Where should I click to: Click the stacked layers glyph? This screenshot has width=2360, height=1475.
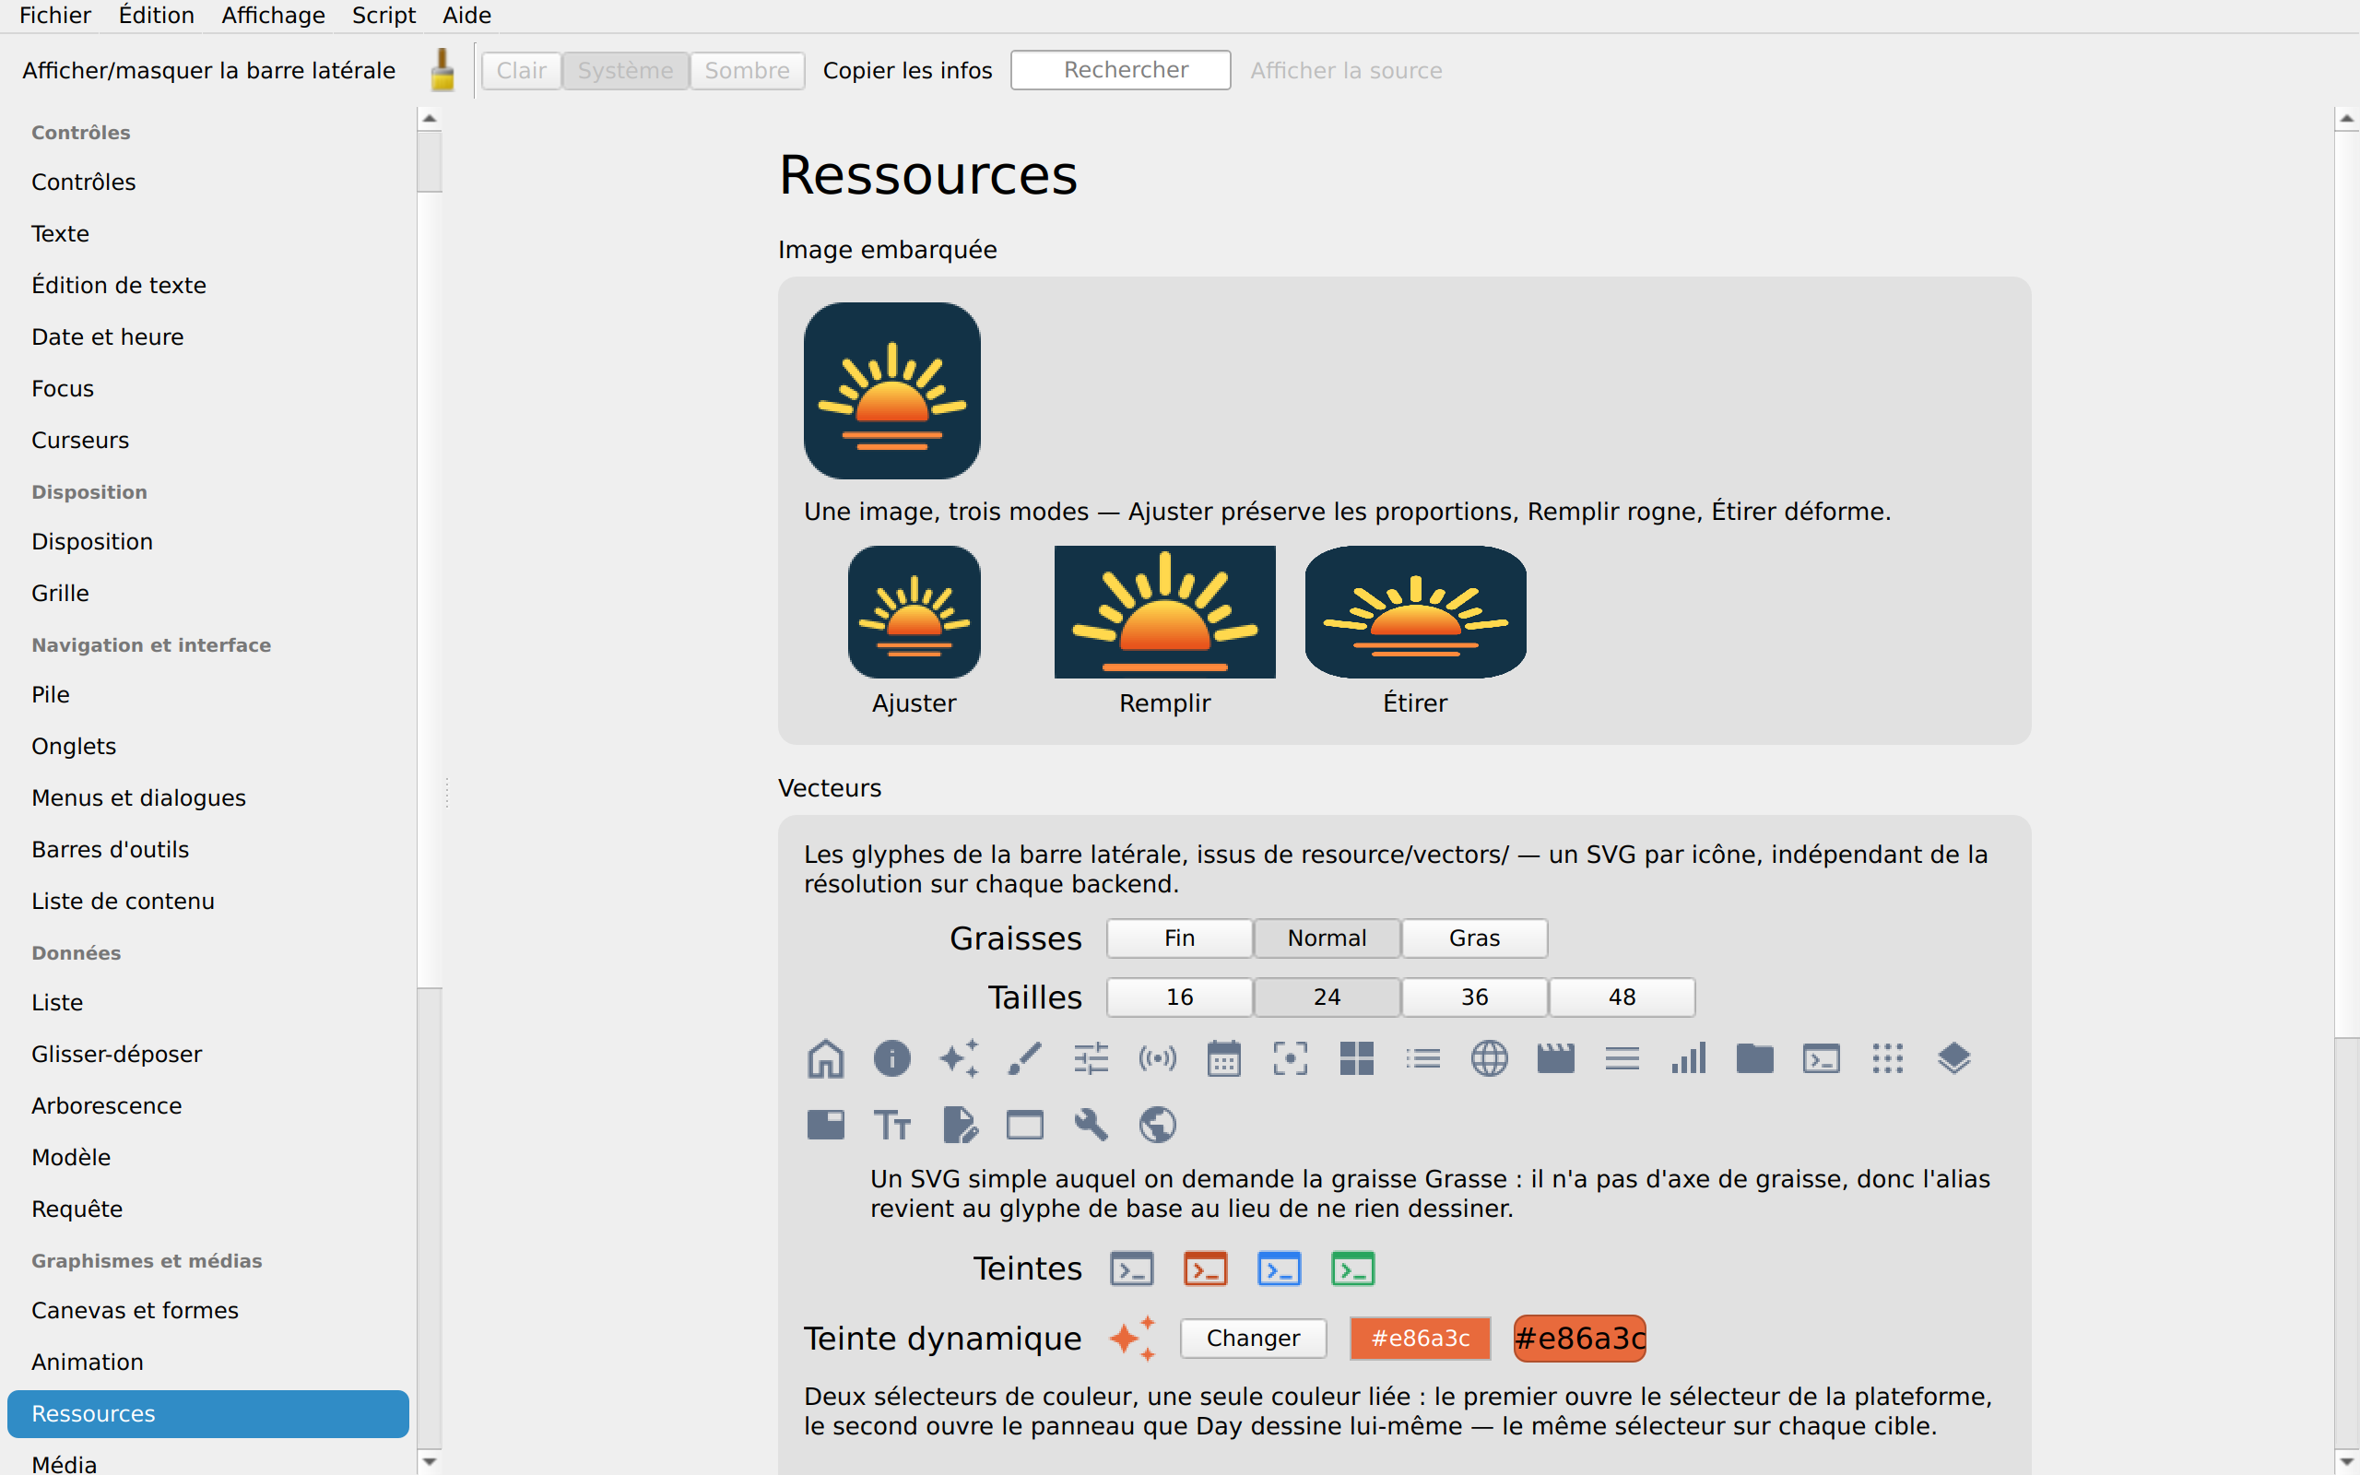[1953, 1058]
